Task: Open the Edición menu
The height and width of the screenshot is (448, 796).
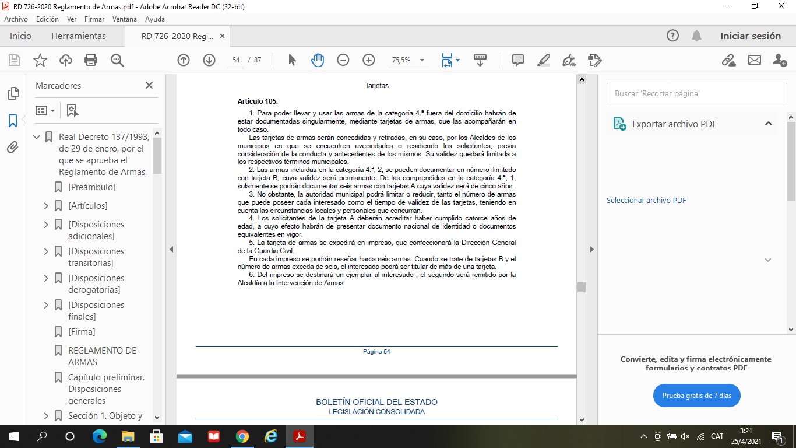Action: pyautogui.click(x=47, y=19)
